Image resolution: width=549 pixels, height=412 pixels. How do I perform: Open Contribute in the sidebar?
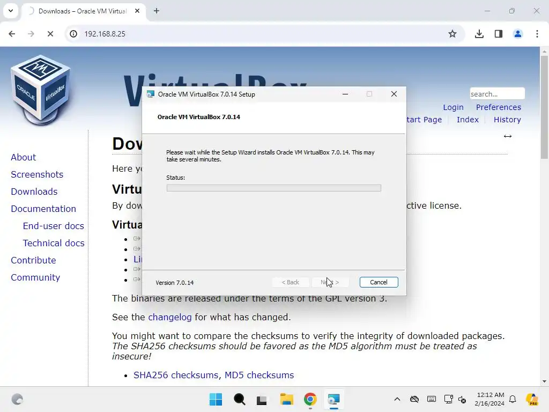click(33, 260)
